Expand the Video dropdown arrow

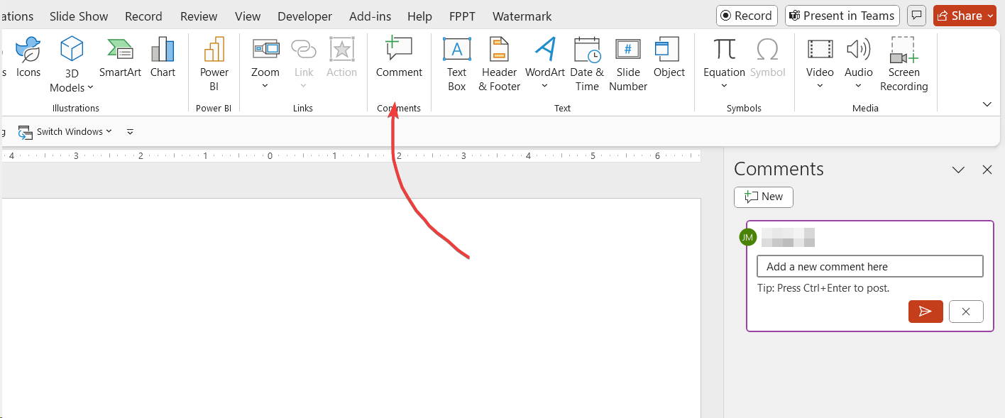point(820,87)
